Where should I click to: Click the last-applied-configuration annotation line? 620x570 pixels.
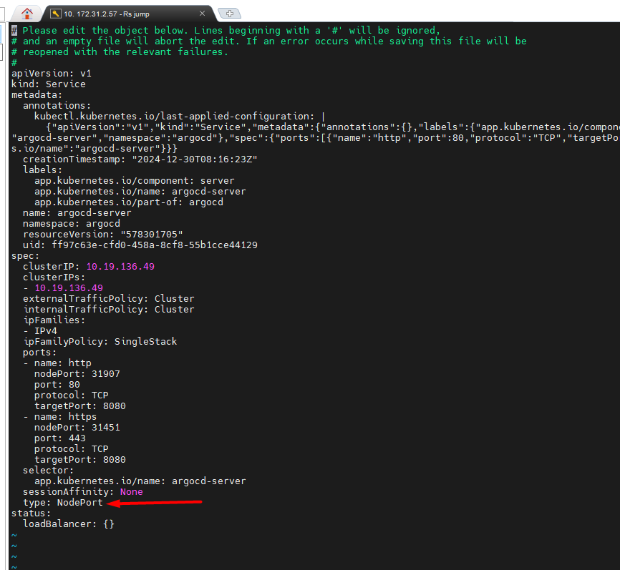point(180,116)
